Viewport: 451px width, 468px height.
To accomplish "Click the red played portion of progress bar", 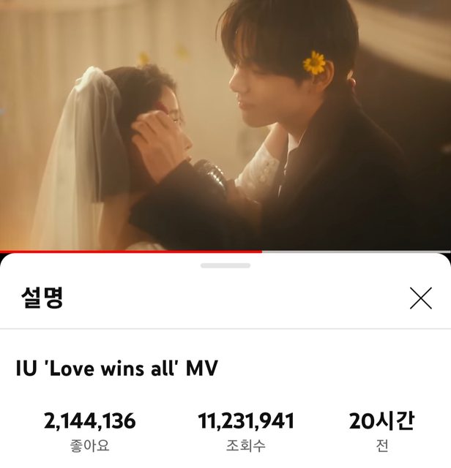I will coord(131,252).
